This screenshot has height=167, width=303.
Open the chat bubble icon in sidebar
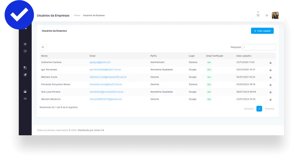point(25,44)
